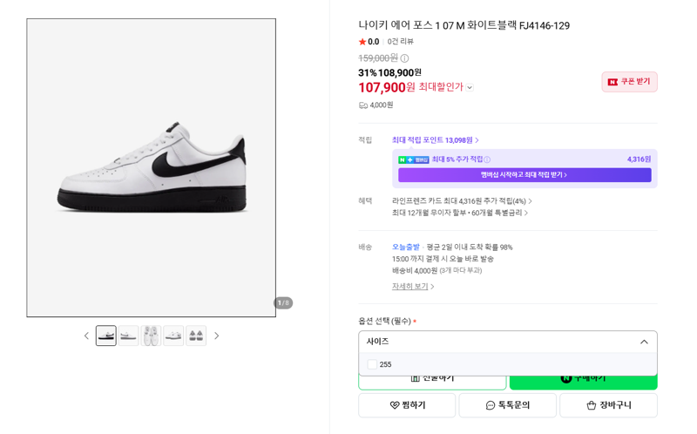Screen dimensions: 697x434
Task: Click the heart 찜하기 button
Action: (407, 405)
